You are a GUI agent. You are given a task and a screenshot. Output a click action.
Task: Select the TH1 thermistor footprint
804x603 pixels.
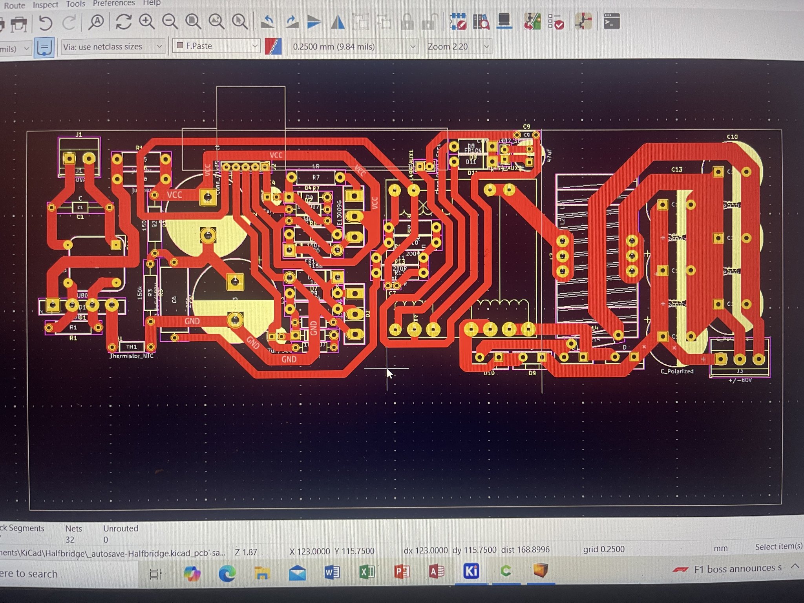tap(131, 347)
